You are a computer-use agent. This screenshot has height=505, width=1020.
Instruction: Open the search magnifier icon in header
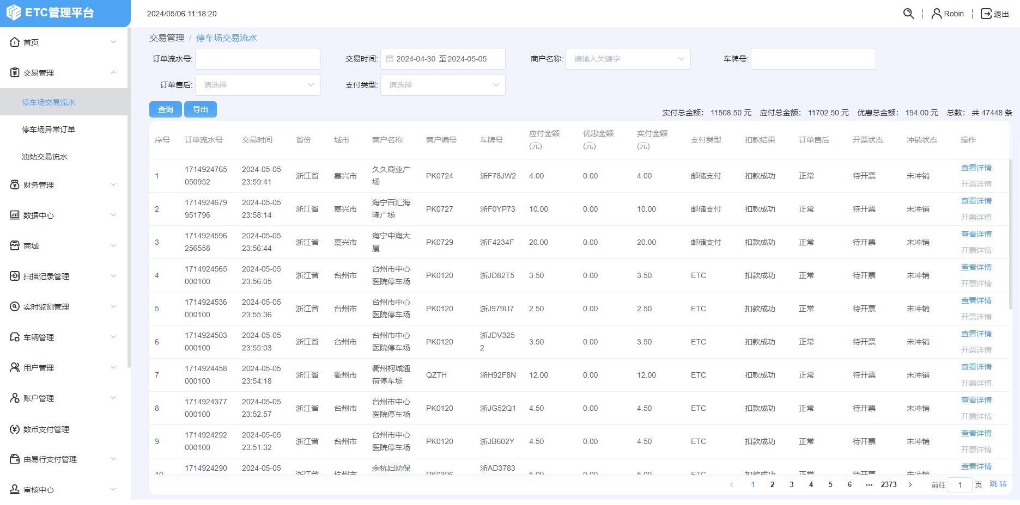click(x=908, y=14)
